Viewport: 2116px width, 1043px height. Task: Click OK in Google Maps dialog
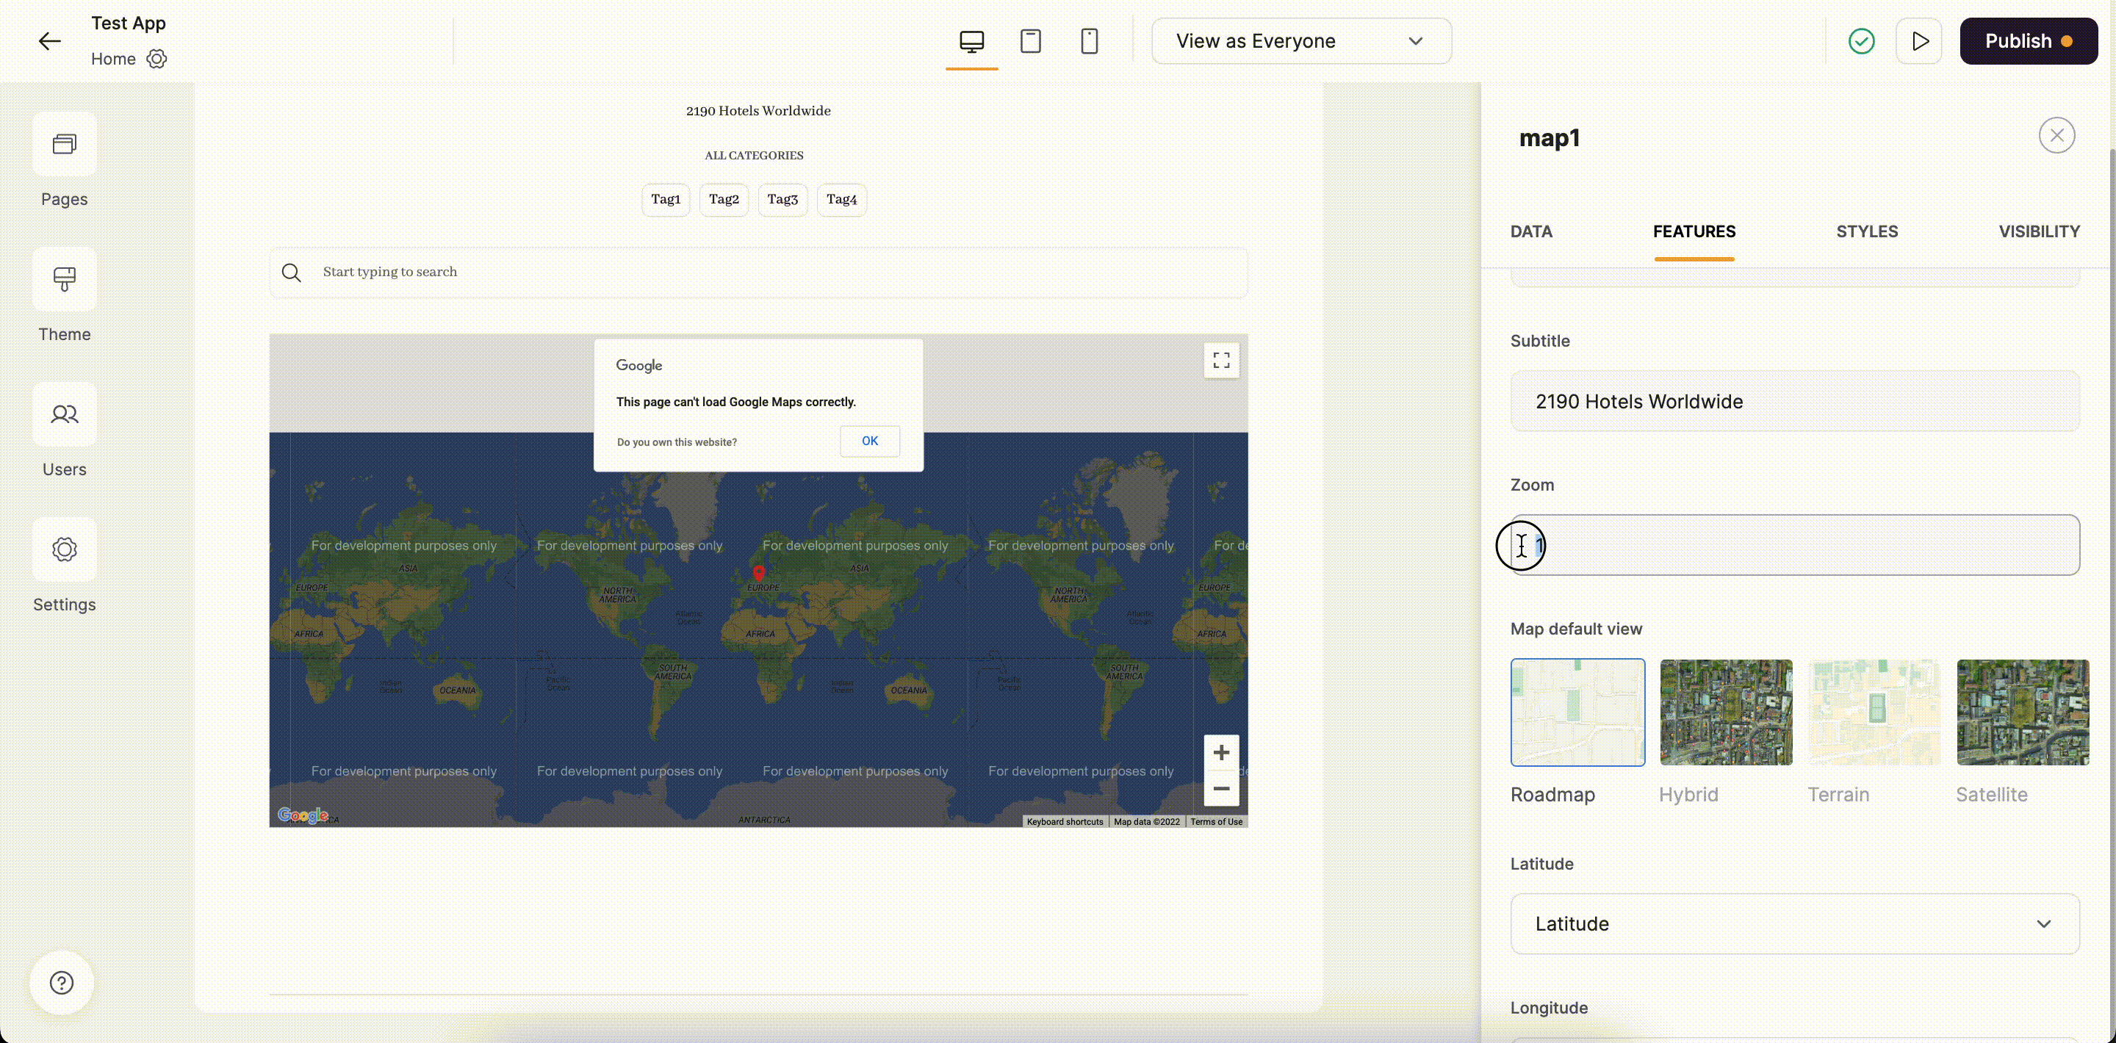[x=869, y=441]
